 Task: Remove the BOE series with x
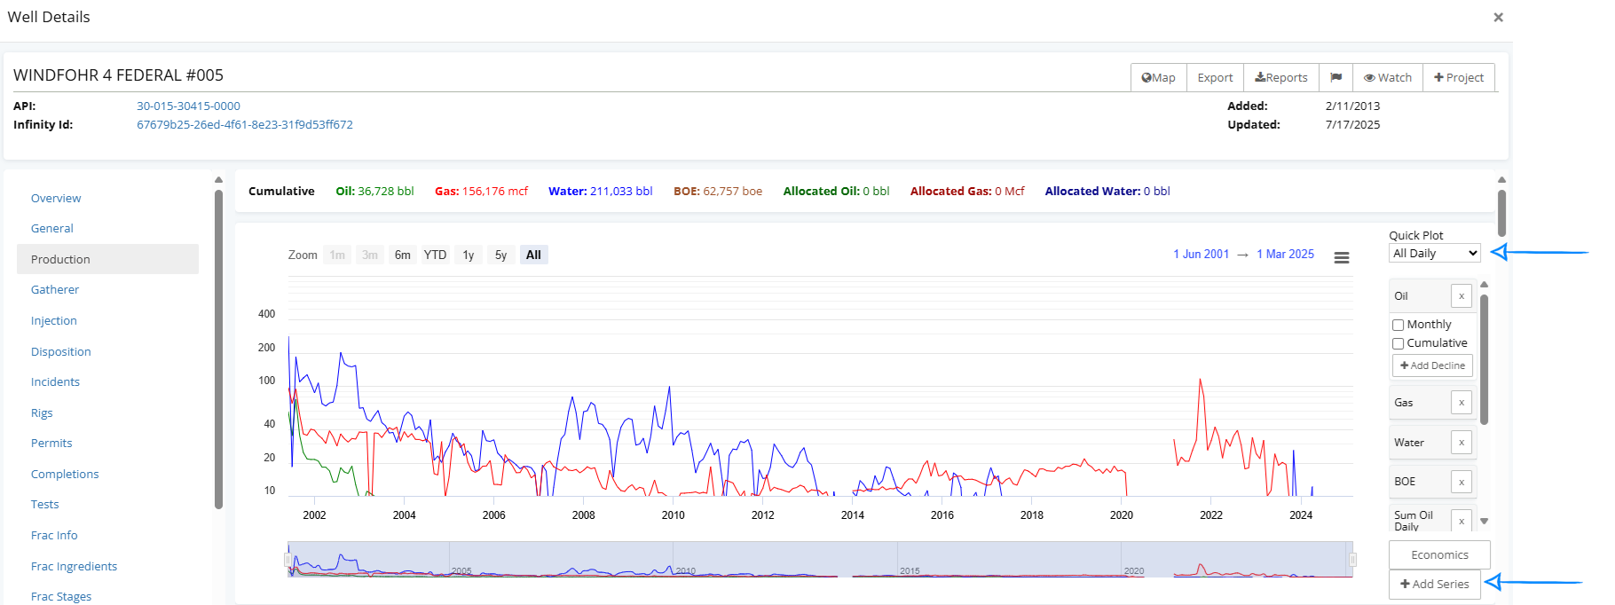coord(1461,482)
